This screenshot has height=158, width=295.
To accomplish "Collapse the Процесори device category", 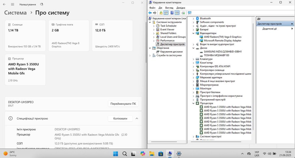I will coord(193,103).
